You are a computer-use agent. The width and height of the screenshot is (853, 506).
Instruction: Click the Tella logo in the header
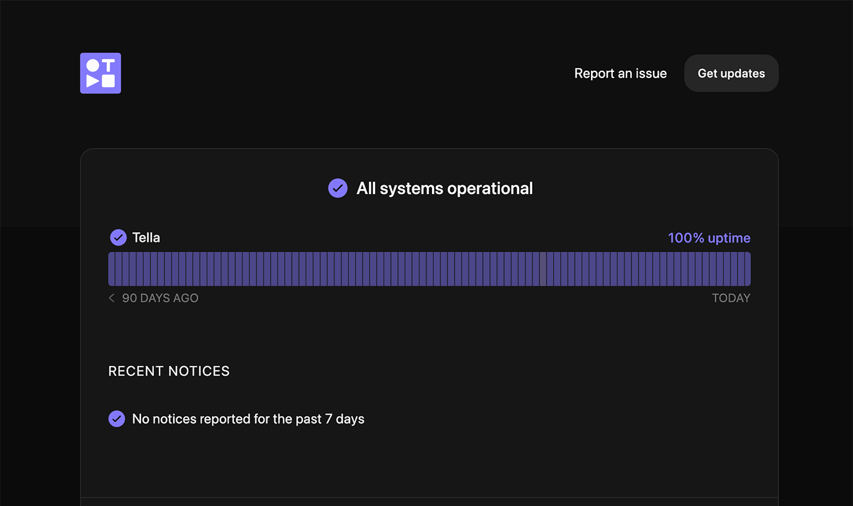(x=101, y=73)
